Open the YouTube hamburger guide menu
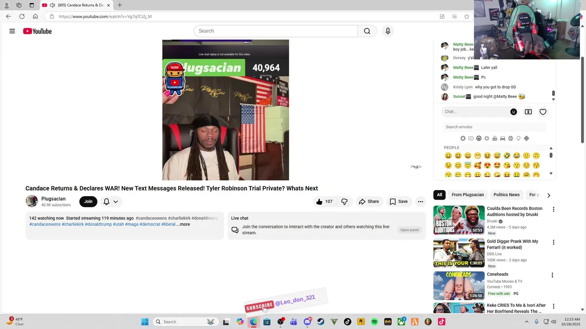The height and width of the screenshot is (329, 586). click(x=12, y=31)
